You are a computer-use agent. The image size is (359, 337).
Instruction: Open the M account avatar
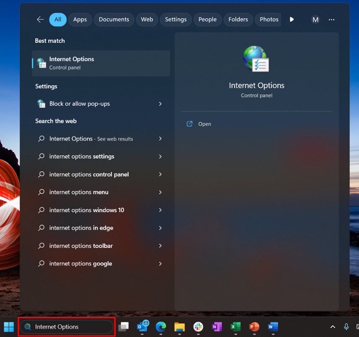[x=315, y=20]
